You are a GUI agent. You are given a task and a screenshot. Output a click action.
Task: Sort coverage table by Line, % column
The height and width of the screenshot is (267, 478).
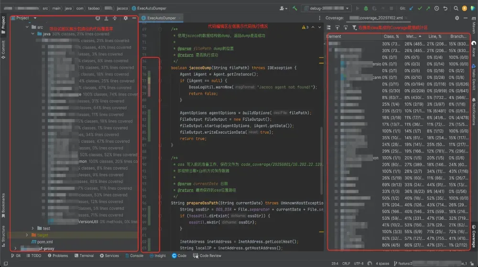[435, 36]
